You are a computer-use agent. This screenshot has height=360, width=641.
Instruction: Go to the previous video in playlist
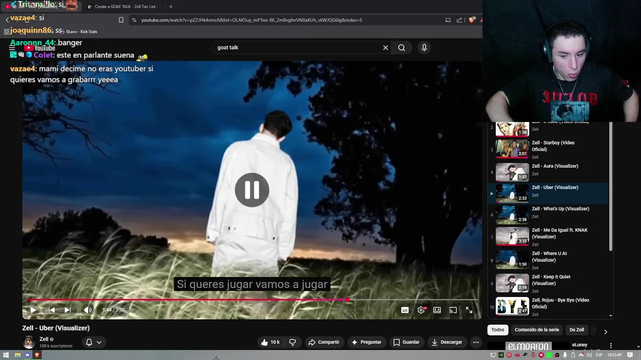click(52, 310)
